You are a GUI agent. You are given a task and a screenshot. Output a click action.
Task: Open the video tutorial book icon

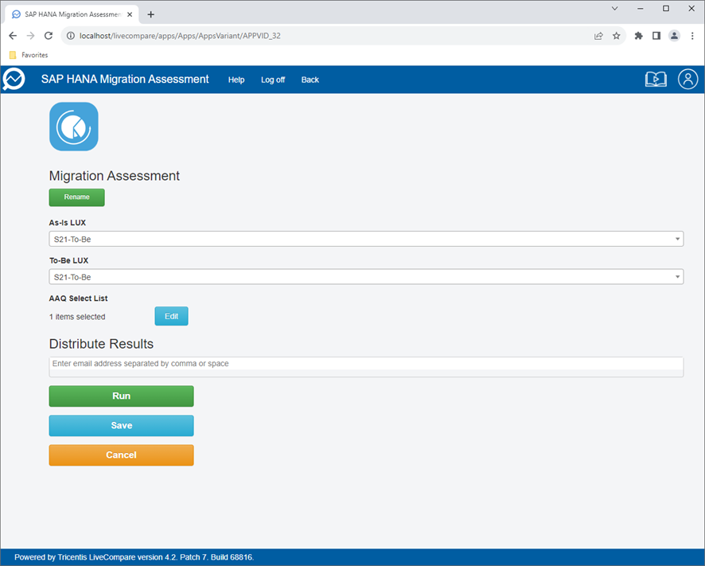click(656, 79)
